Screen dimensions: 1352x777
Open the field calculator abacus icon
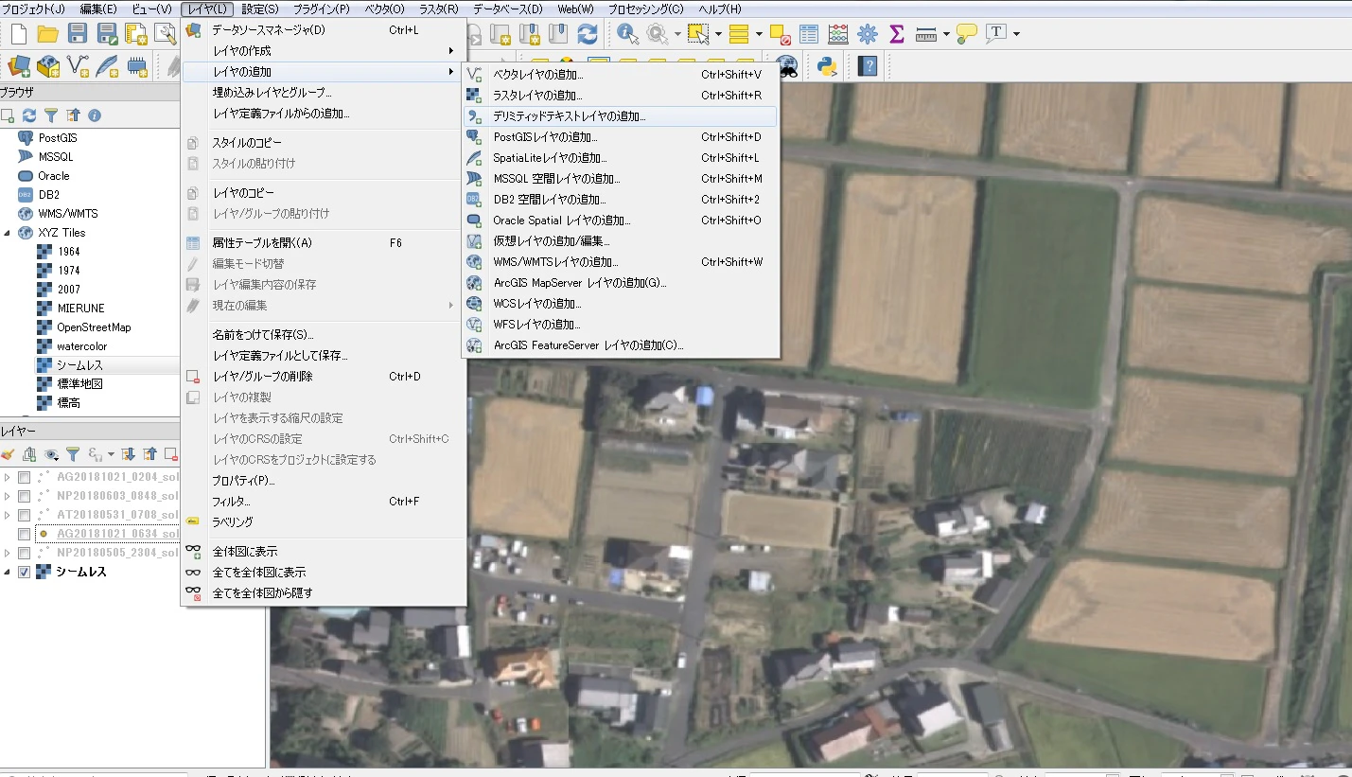837,34
